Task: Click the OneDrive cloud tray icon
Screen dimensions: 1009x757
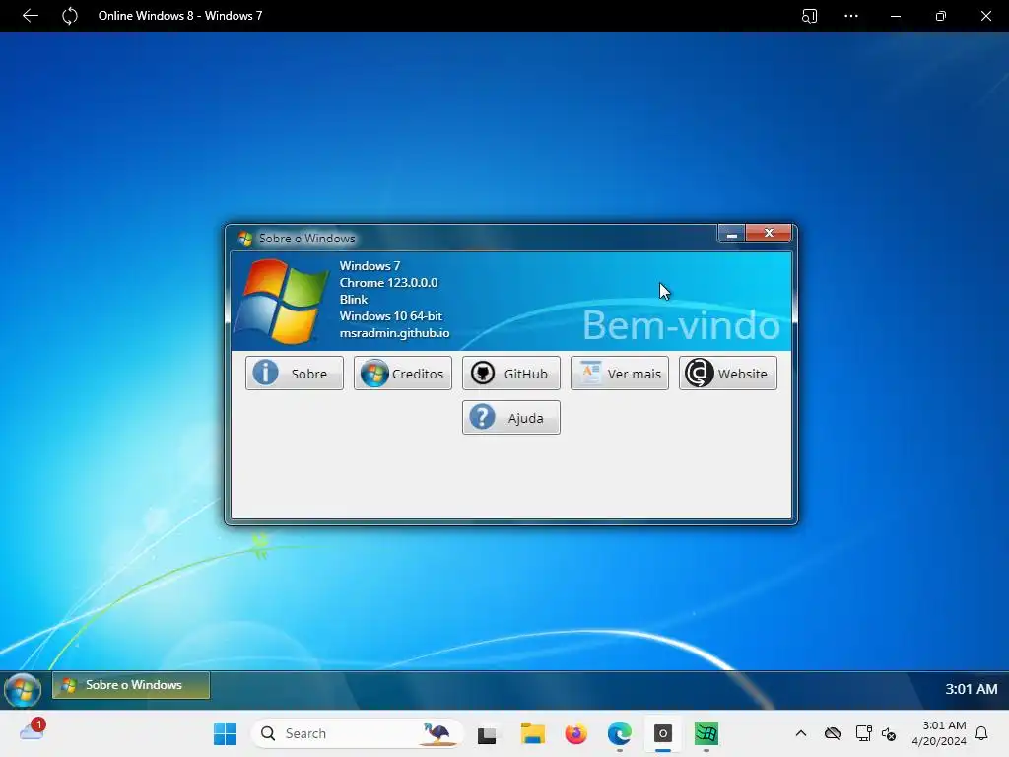Action: click(x=833, y=733)
